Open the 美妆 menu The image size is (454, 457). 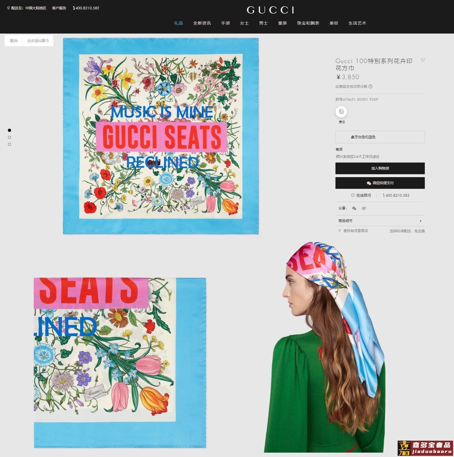tap(334, 23)
